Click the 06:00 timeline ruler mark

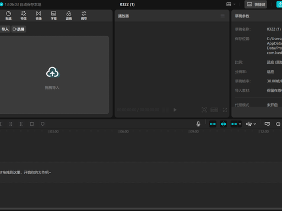point(123,131)
